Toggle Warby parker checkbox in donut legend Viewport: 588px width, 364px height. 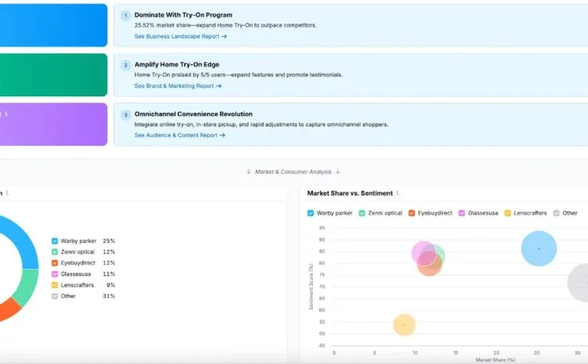(x=55, y=241)
